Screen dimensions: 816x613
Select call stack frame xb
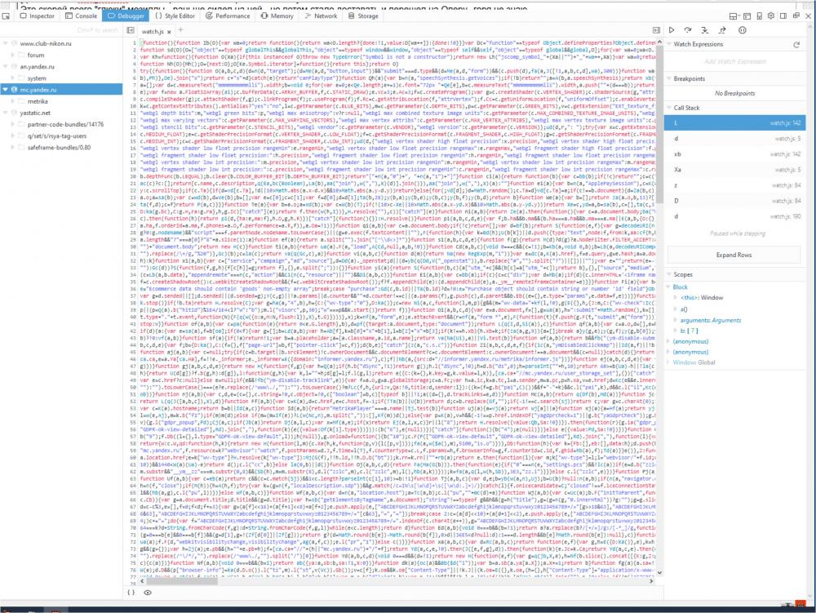(735, 154)
